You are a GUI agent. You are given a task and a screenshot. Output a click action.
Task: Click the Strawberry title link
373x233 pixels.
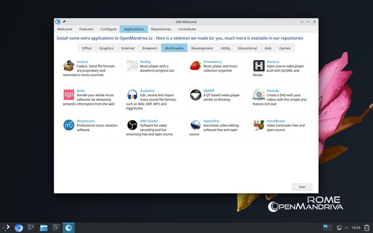pyautogui.click(x=213, y=62)
